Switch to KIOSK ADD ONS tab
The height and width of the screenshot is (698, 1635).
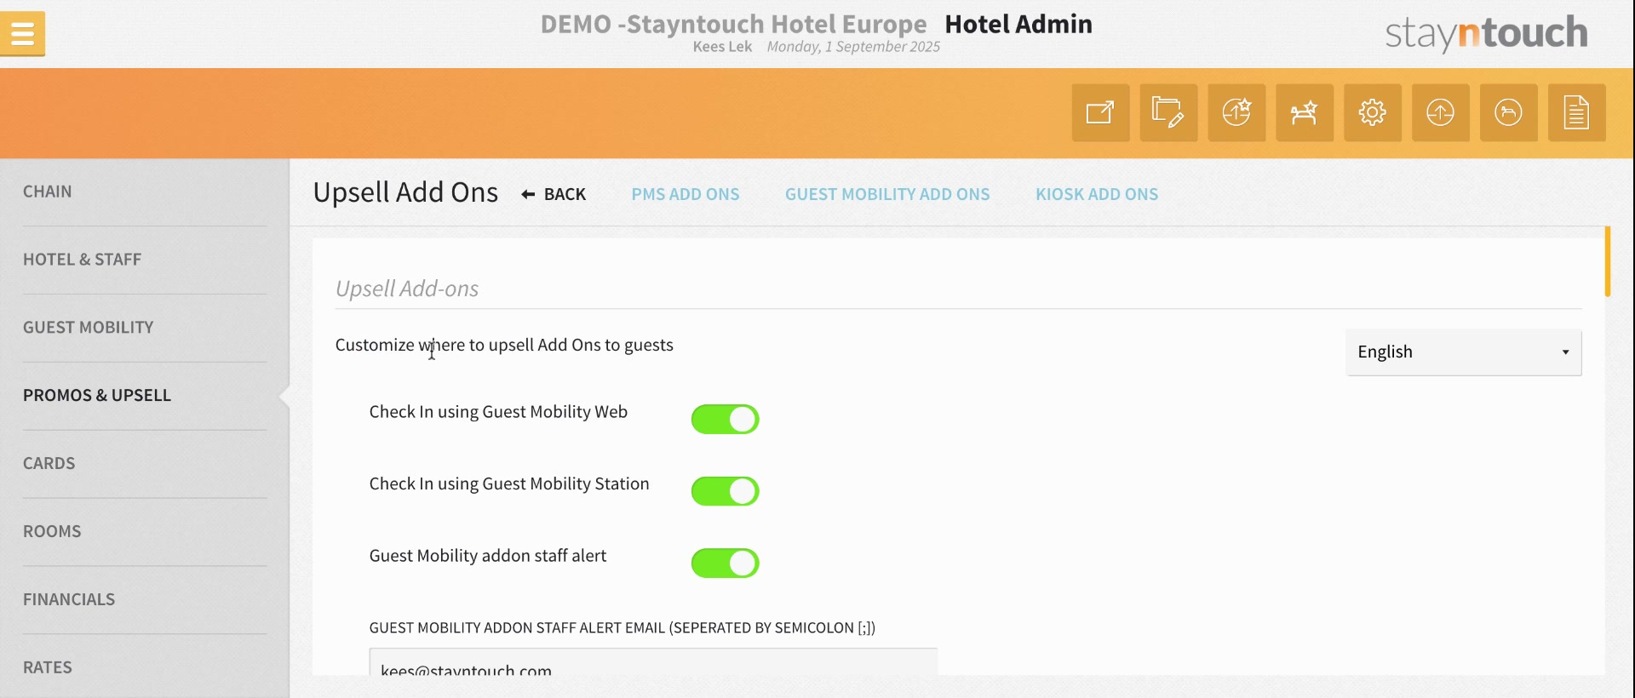1097,194
